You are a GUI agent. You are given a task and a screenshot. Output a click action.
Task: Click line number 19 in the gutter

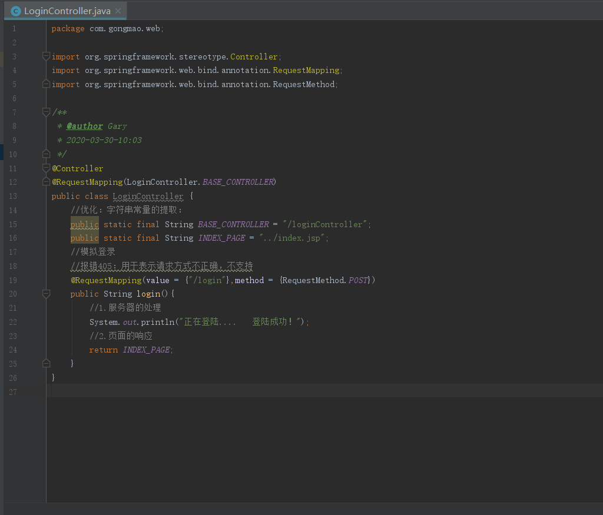[x=13, y=280]
